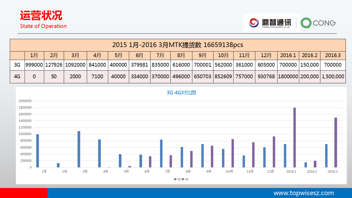This screenshot has width=352, height=198.
Task: Click the State of Operation subtitle
Action: [x=43, y=26]
